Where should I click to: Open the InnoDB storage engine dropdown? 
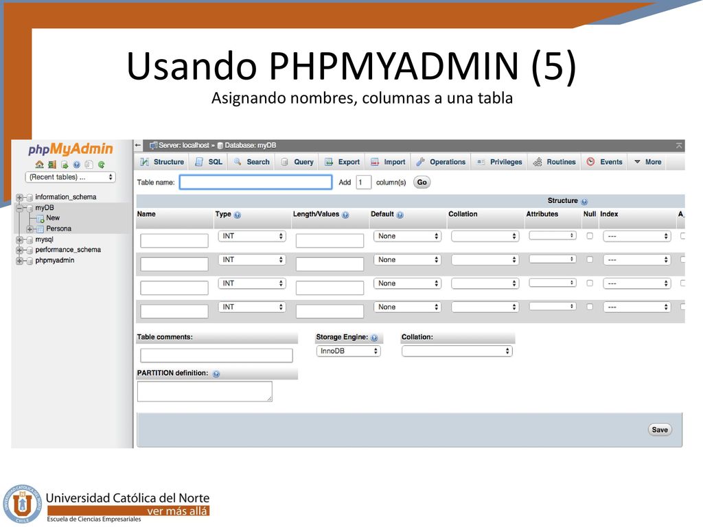(x=348, y=351)
